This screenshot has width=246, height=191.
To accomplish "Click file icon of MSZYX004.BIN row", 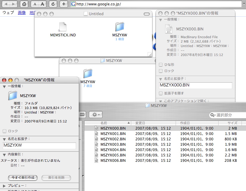I will [x=96, y=150].
